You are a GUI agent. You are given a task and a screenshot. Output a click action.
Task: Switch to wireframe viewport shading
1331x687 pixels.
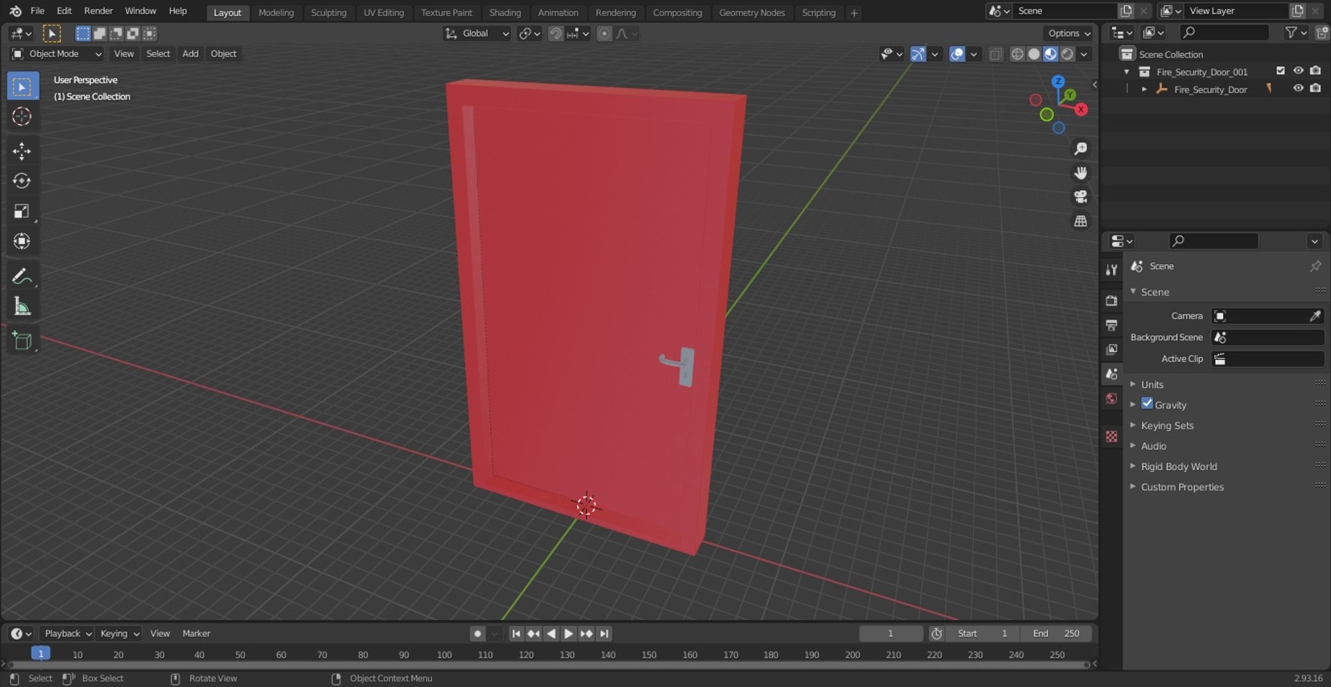click(x=1017, y=54)
